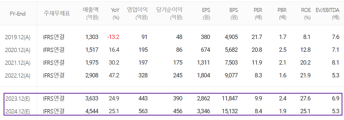The height and width of the screenshot is (120, 344).
Task: Select the 380 EPS value
Action: tap(205, 37)
